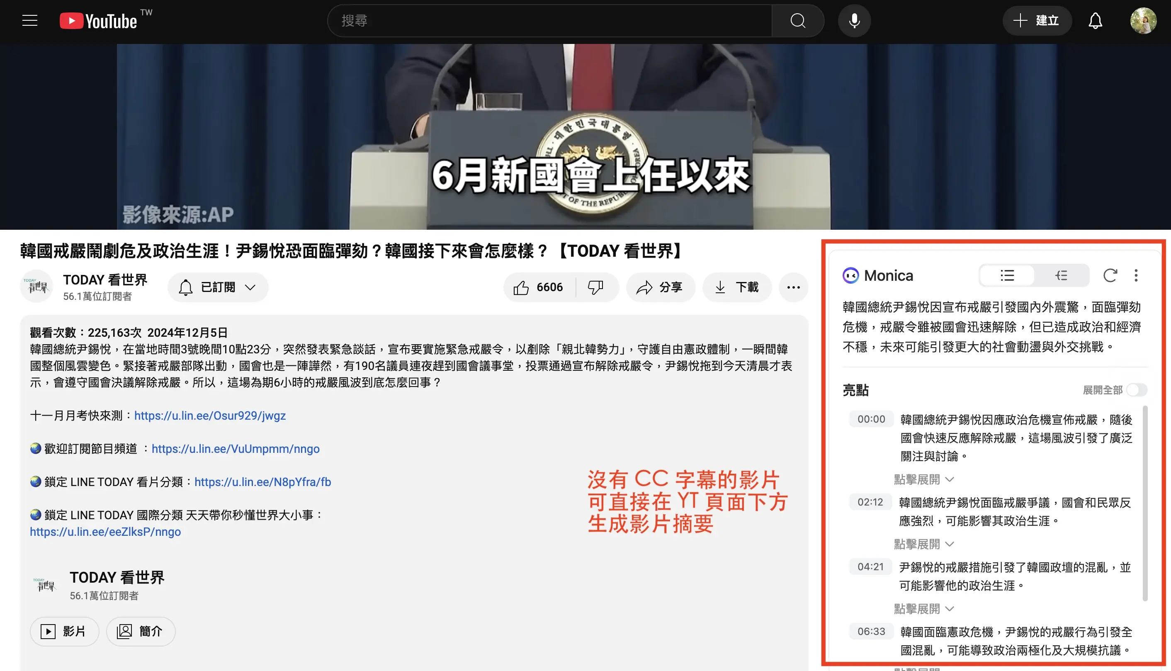Image resolution: width=1171 pixels, height=671 pixels.
Task: Select the summary list view in Monica panel
Action: [x=1007, y=275]
